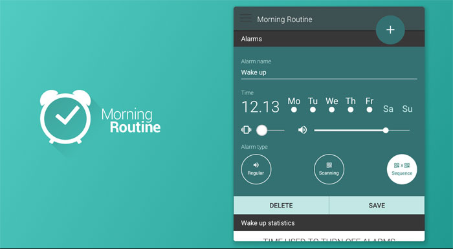
Task: Click the 'Morning Routine' app bar title
Action: pos(285,19)
